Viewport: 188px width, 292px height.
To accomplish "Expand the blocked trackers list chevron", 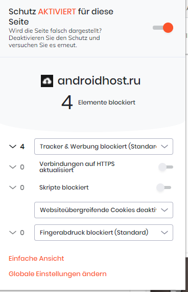I will (x=13, y=147).
